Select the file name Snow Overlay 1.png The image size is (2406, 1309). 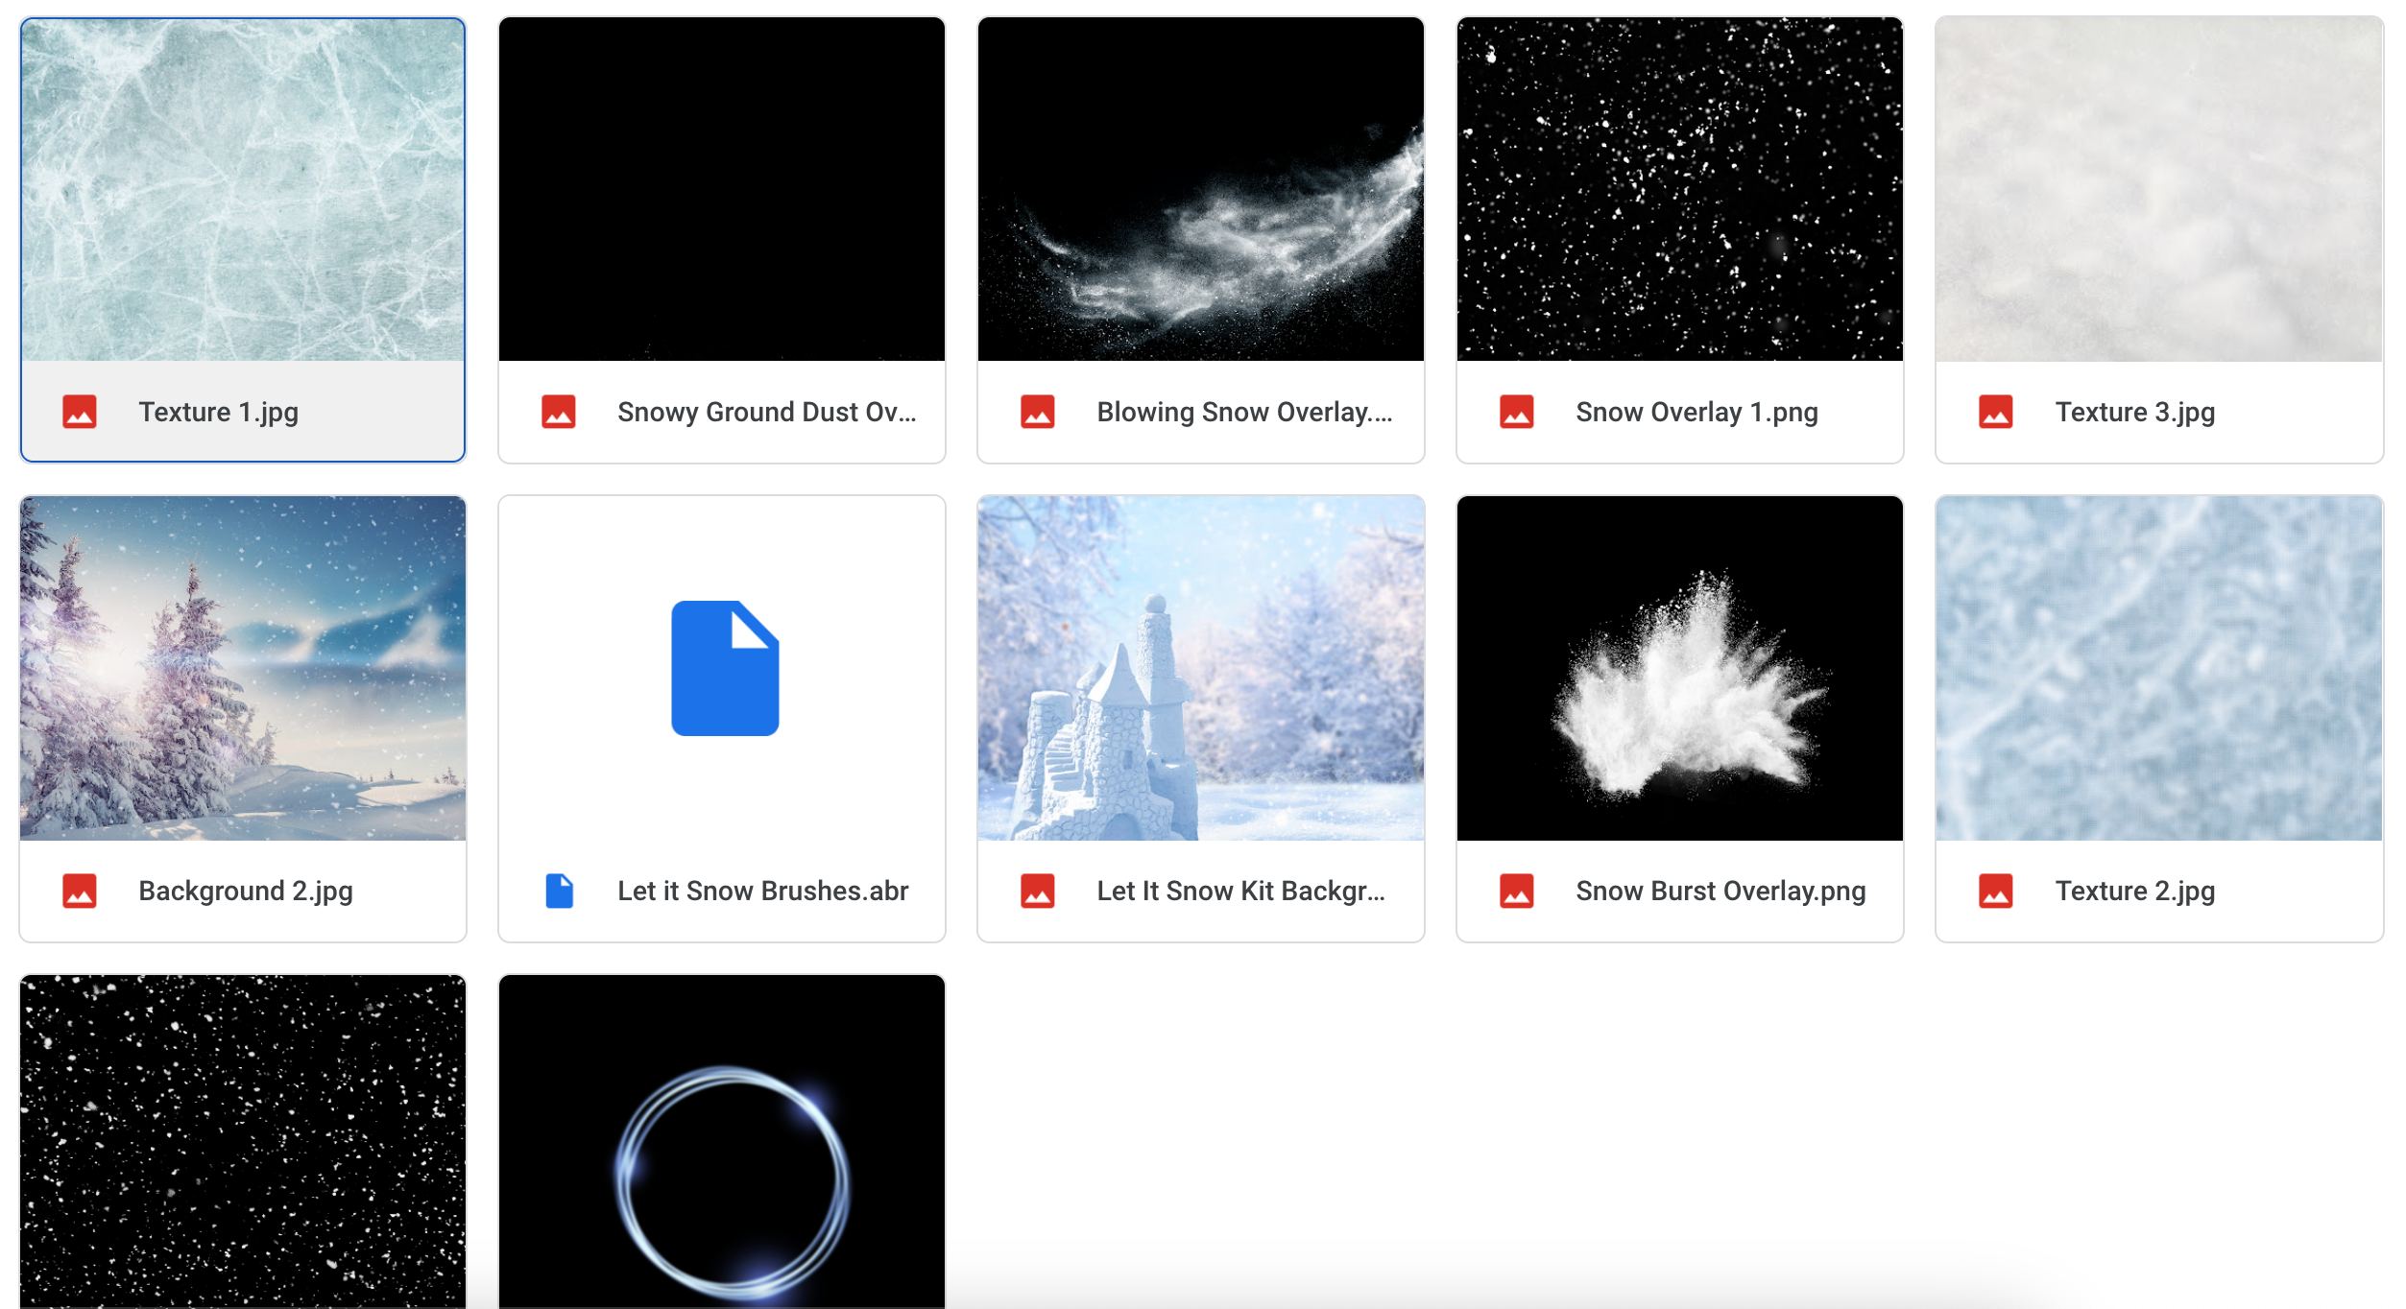click(x=1697, y=412)
